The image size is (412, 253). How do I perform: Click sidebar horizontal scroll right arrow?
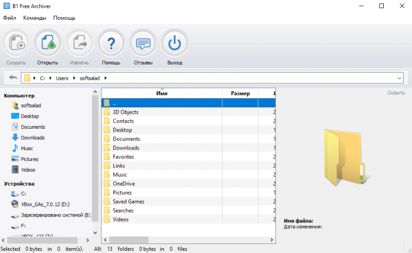pyautogui.click(x=88, y=240)
